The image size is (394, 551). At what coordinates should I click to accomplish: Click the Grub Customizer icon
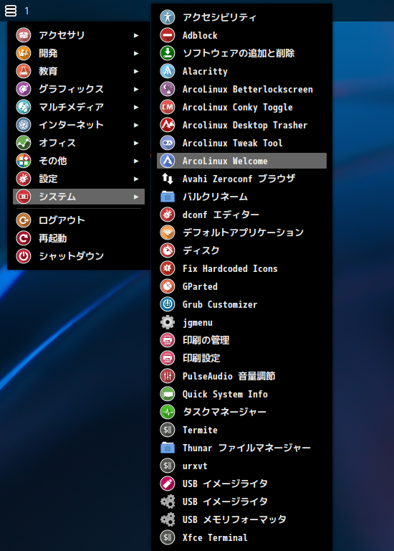click(x=168, y=304)
